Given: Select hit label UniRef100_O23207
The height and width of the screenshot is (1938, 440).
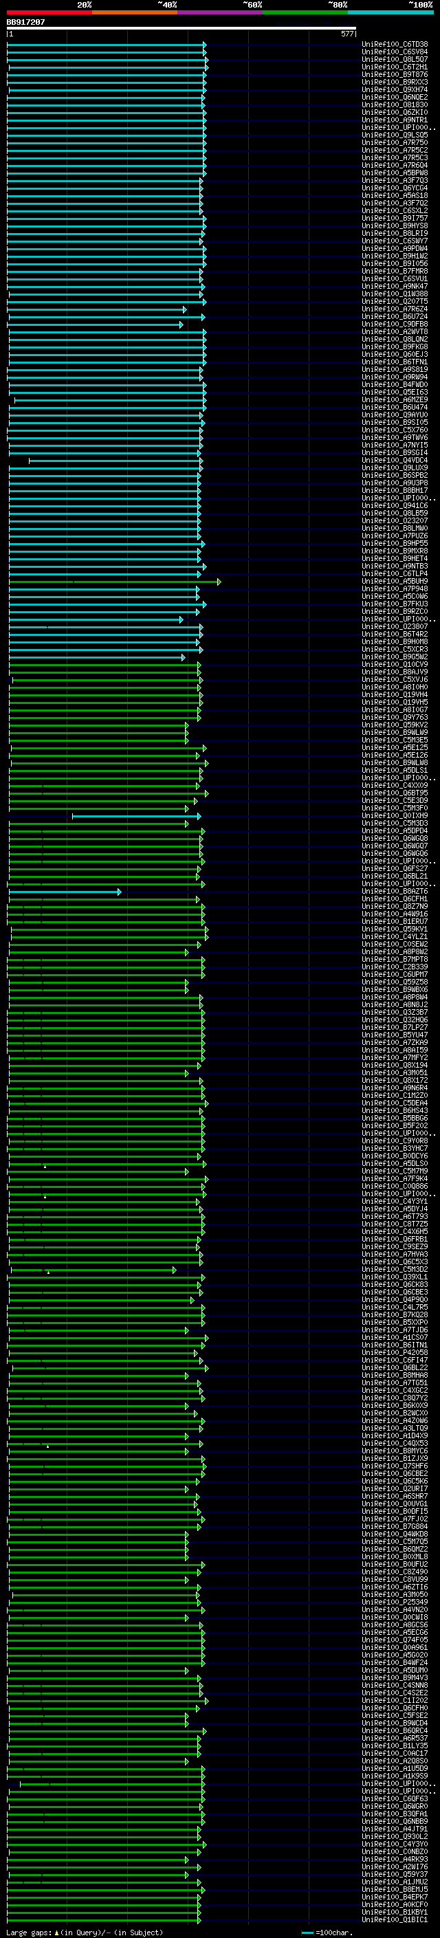Looking at the screenshot, I should (395, 520).
